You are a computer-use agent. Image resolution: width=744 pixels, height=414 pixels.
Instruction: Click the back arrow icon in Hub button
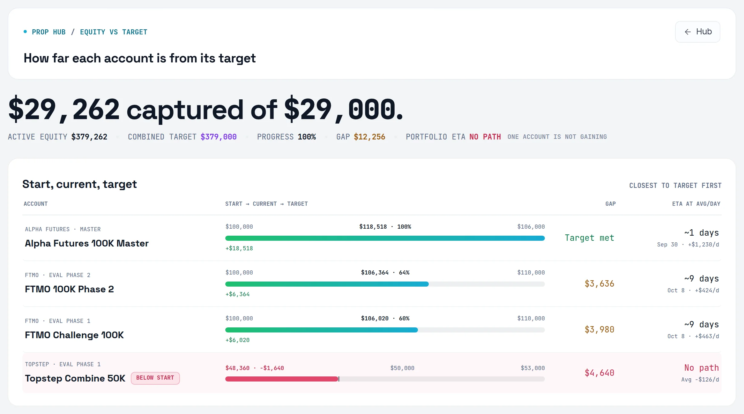(x=688, y=32)
